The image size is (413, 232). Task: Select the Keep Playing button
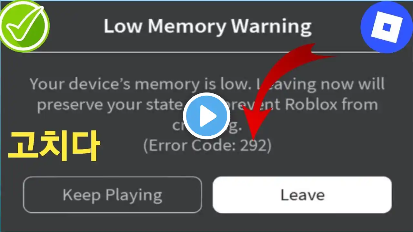(x=112, y=195)
